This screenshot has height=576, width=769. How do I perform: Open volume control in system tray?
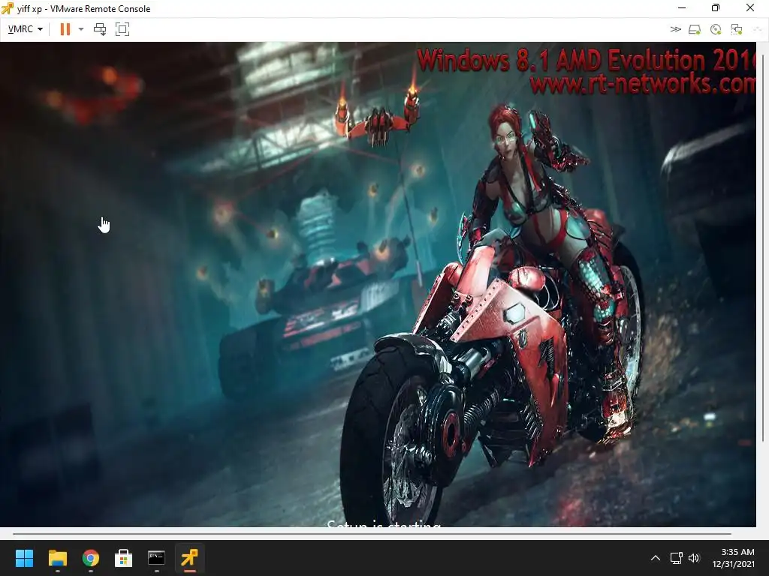point(693,558)
